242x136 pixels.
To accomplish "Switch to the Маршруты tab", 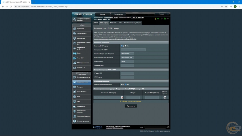I will point(113,23).
